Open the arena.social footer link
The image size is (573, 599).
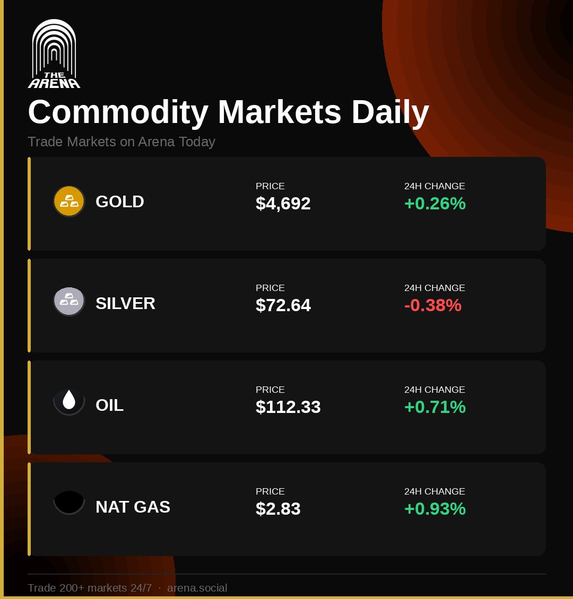(x=197, y=588)
